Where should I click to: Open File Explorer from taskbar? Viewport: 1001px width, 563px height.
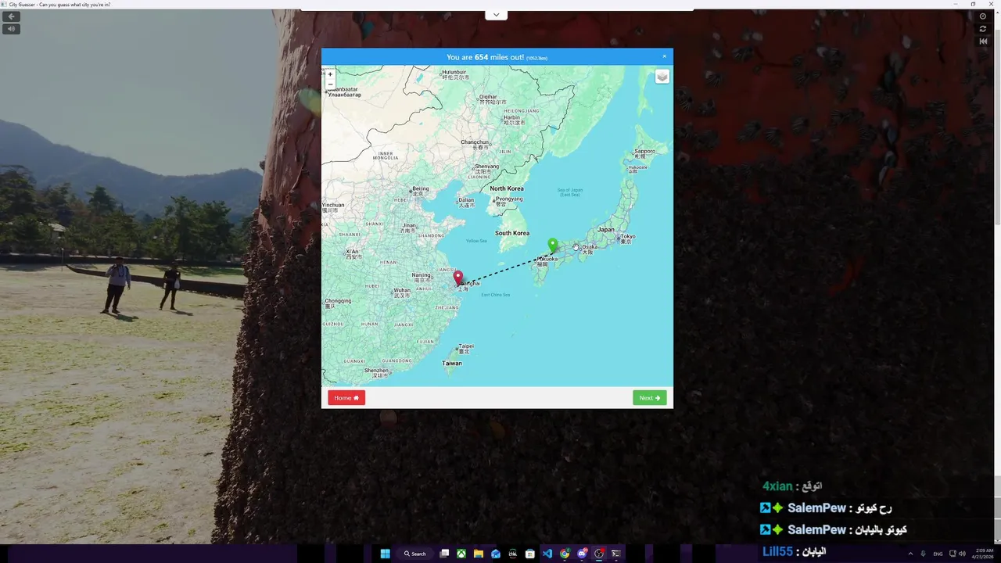[x=479, y=554]
